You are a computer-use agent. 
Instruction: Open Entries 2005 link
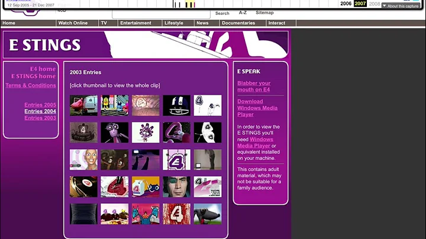click(40, 105)
